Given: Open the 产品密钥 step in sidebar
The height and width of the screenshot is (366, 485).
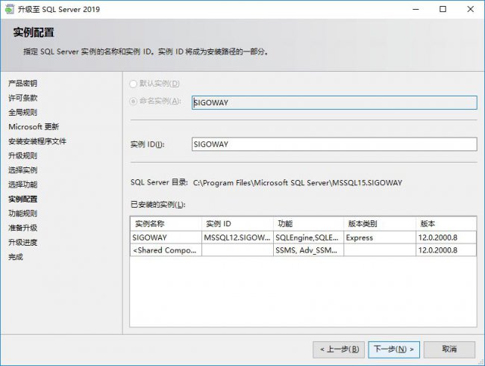Looking at the screenshot, I should [x=23, y=84].
